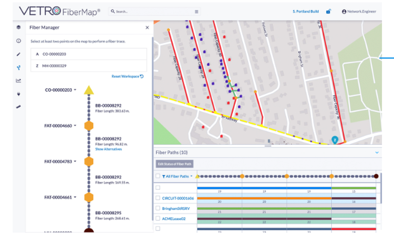This screenshot has height=242, width=394.
Task: Open the All Fiber Paths filter dropdown
Action: pyautogui.click(x=177, y=176)
